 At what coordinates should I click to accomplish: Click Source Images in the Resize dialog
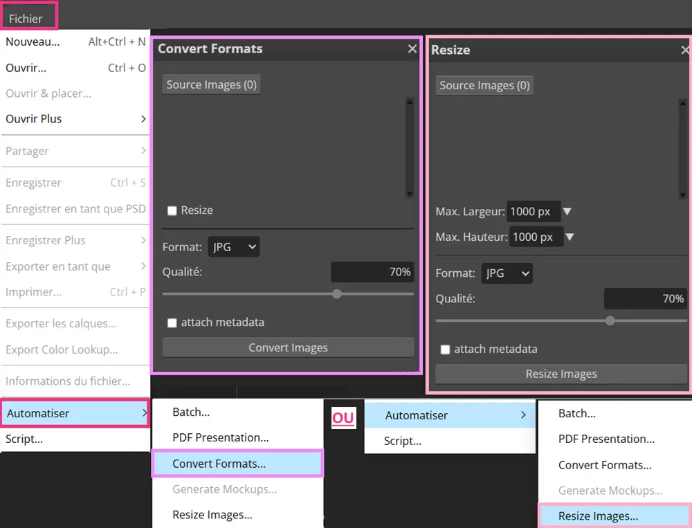pos(484,85)
